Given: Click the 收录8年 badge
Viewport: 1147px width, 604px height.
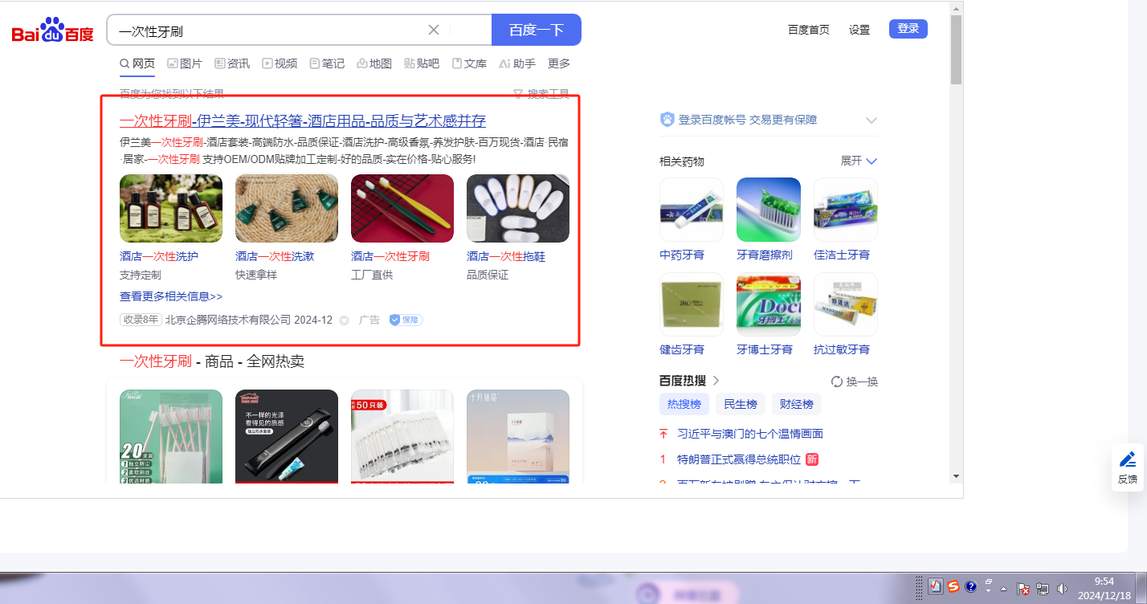Looking at the screenshot, I should click(x=141, y=320).
